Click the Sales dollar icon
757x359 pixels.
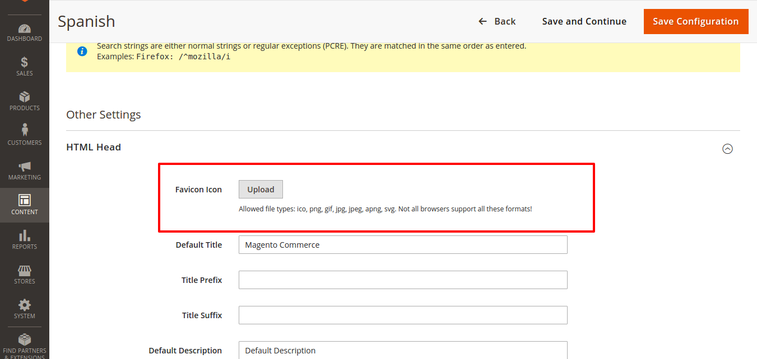pos(24,63)
